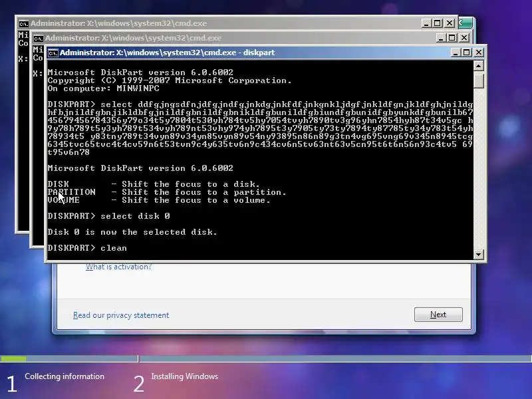Open the 'What is activation?' link

point(119,267)
